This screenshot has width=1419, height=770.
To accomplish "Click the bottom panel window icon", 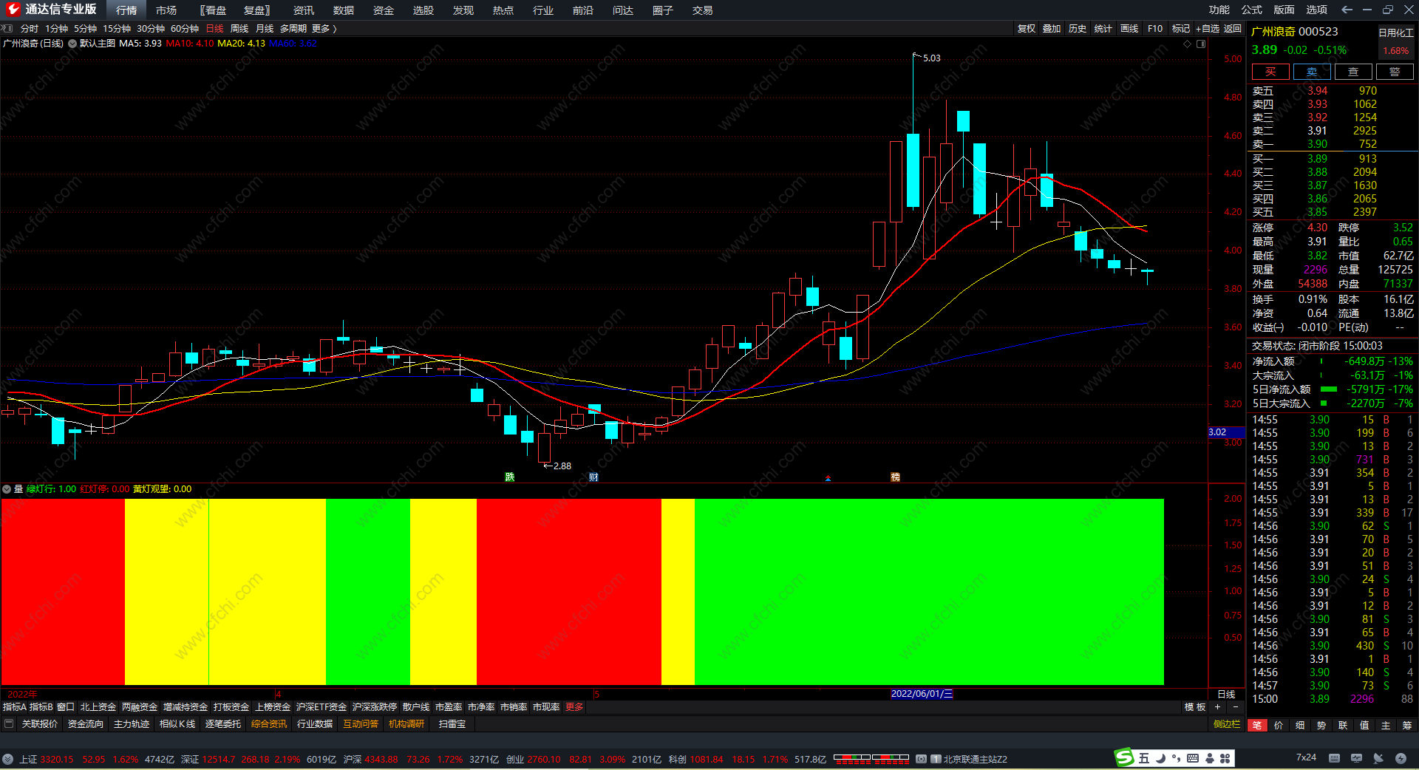I will pyautogui.click(x=9, y=724).
